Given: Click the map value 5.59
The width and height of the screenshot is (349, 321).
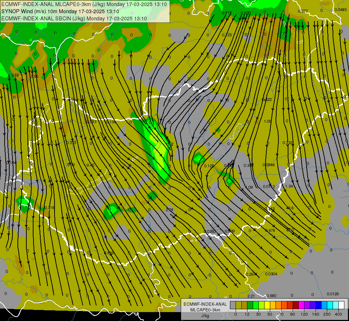Looking at the screenshot, I should [x=71, y=165].
